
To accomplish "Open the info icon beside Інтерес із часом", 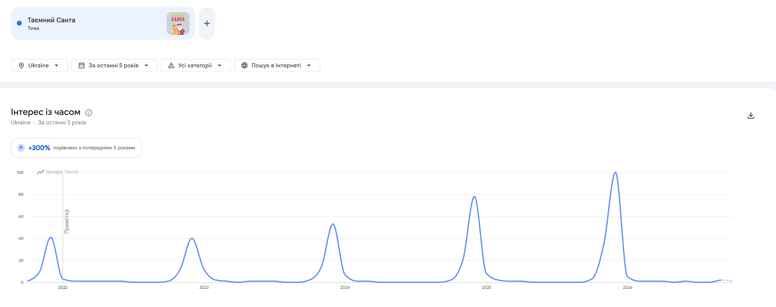I will [89, 113].
